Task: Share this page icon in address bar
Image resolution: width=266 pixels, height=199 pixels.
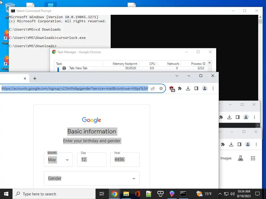Action: (153, 89)
